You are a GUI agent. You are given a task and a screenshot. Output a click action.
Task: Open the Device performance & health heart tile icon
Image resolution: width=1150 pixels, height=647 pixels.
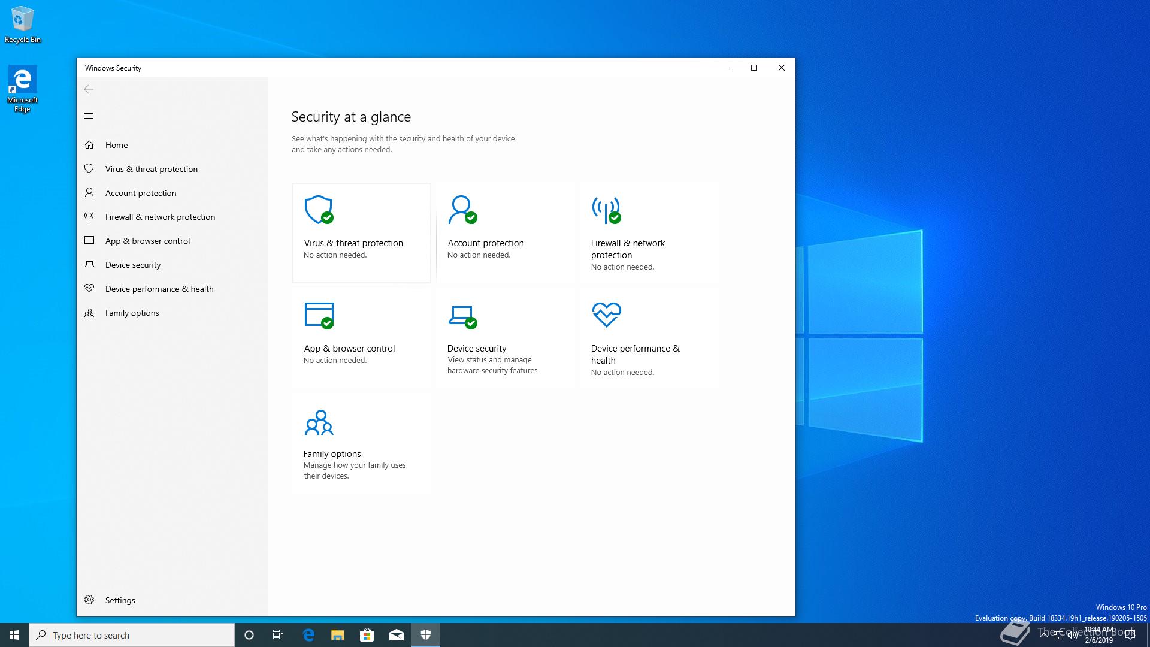tap(606, 315)
